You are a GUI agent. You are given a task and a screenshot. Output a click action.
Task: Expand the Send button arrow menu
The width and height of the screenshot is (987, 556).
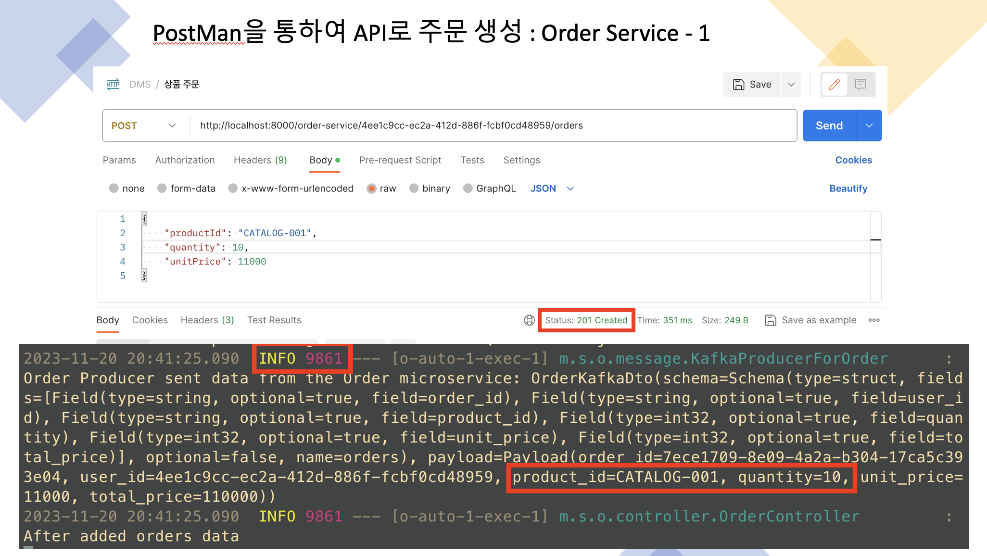[x=869, y=126]
